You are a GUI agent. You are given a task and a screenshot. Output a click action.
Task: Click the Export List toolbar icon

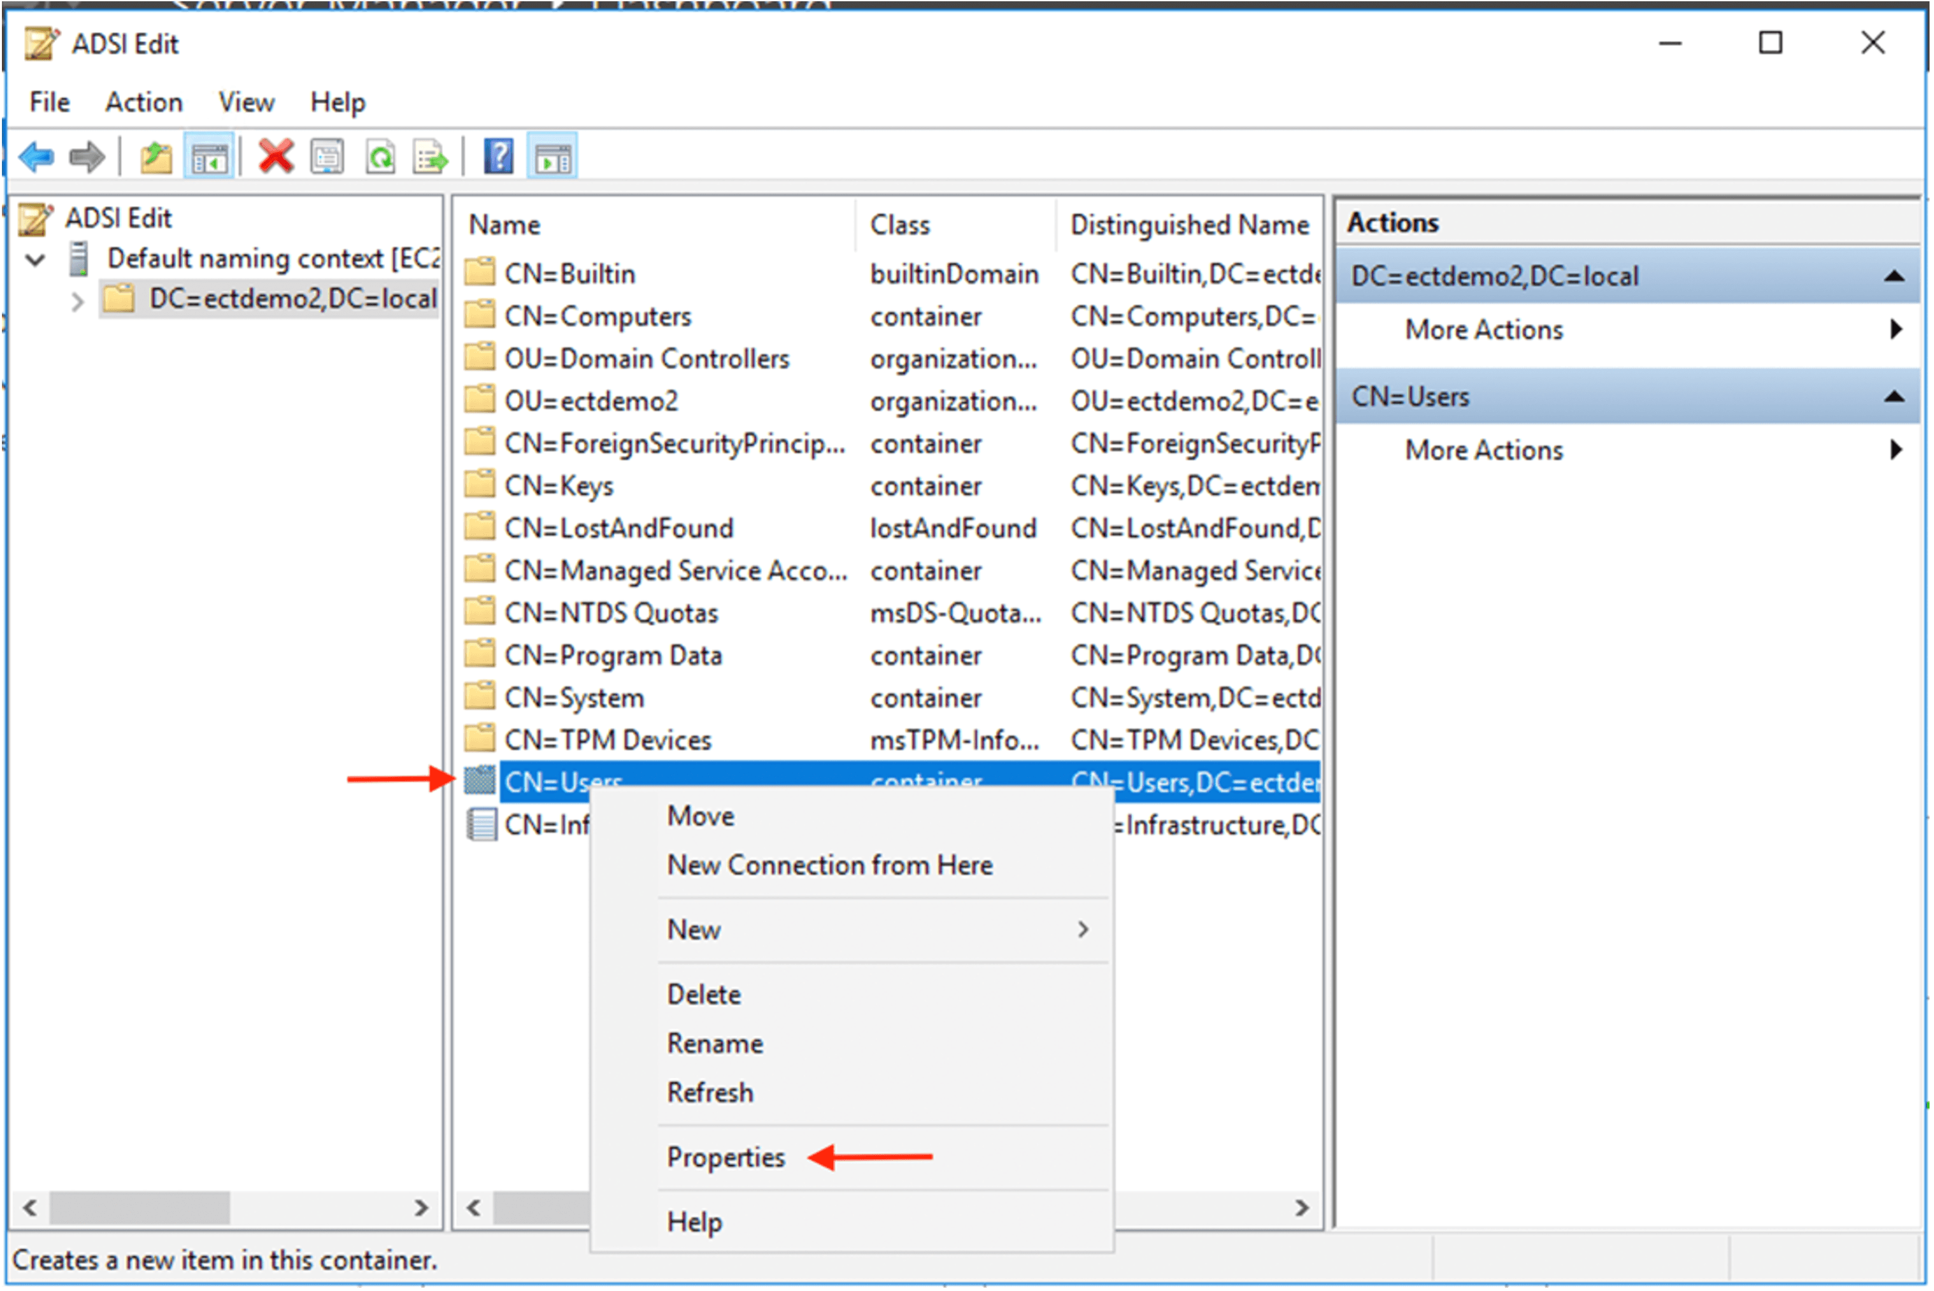point(430,156)
